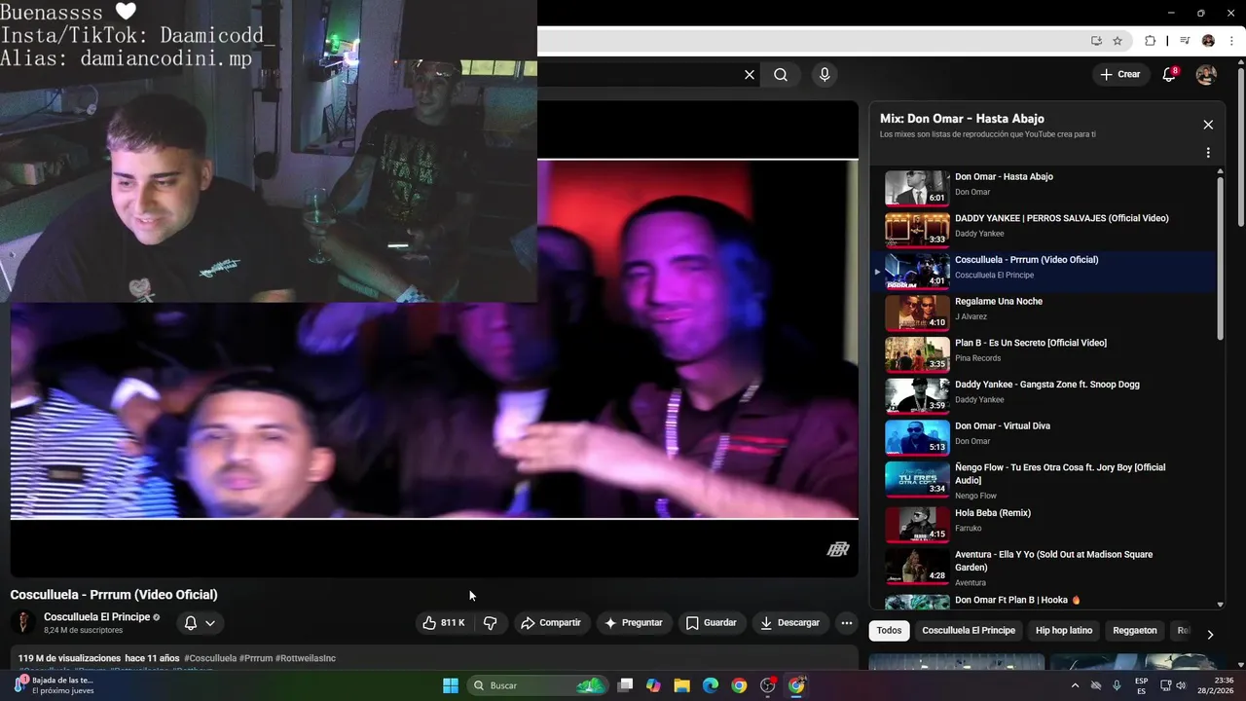This screenshot has width=1246, height=701.
Task: Play Regalame Una Noche by J Alvarez
Action: coord(1044,313)
